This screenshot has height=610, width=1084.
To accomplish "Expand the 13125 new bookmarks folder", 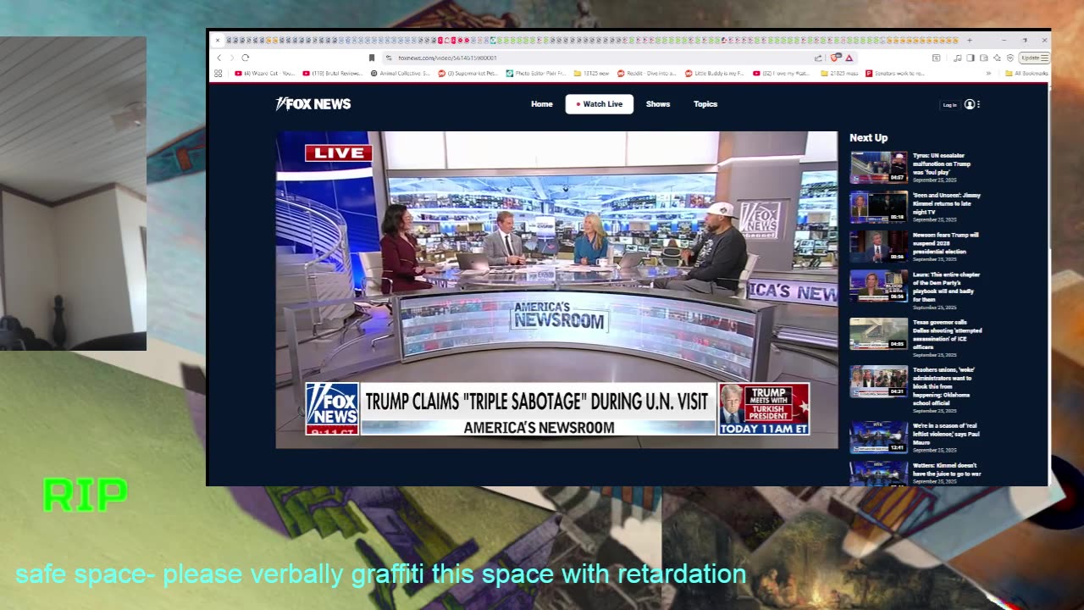I will point(591,74).
